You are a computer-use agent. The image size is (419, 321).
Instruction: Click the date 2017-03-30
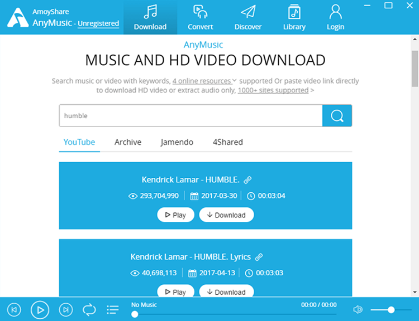point(219,196)
